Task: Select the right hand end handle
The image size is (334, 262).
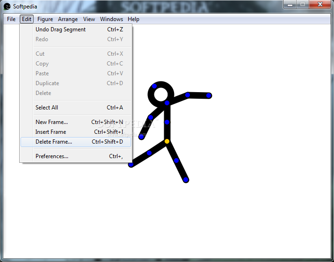Action: point(209,95)
